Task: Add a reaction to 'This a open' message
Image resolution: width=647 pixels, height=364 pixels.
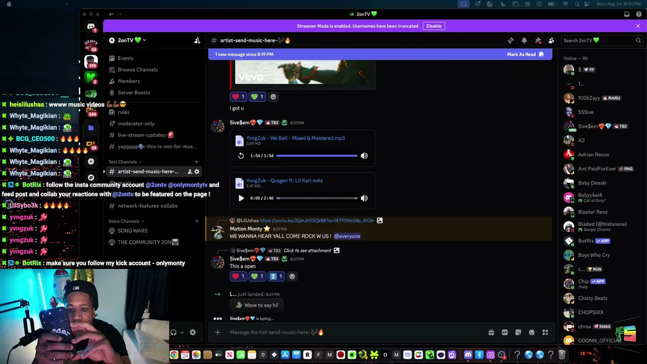Action: (x=292, y=276)
